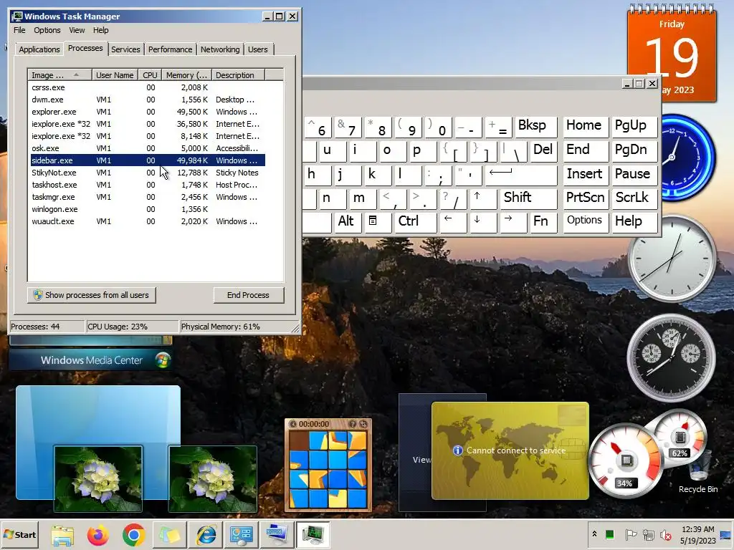Toggle the Ctrl key on On-Screen Keyboard
The image size is (734, 550).
coord(415,222)
